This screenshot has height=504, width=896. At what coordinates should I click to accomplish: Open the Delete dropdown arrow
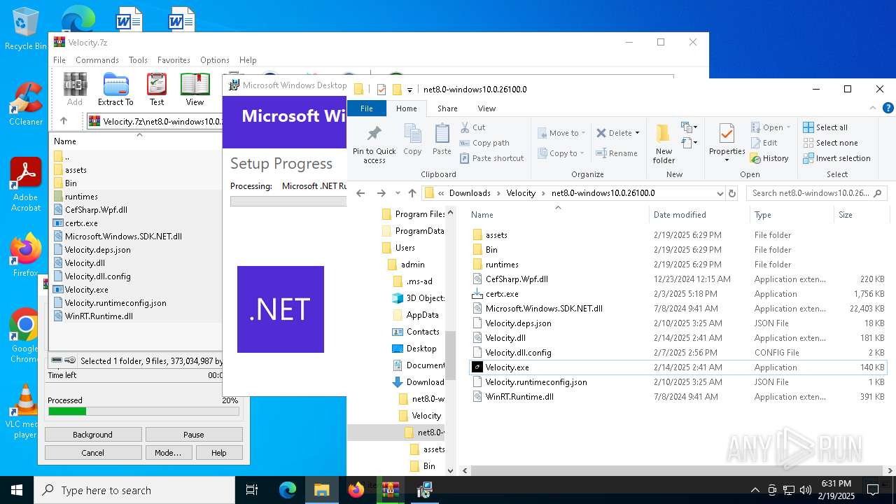coord(637,133)
